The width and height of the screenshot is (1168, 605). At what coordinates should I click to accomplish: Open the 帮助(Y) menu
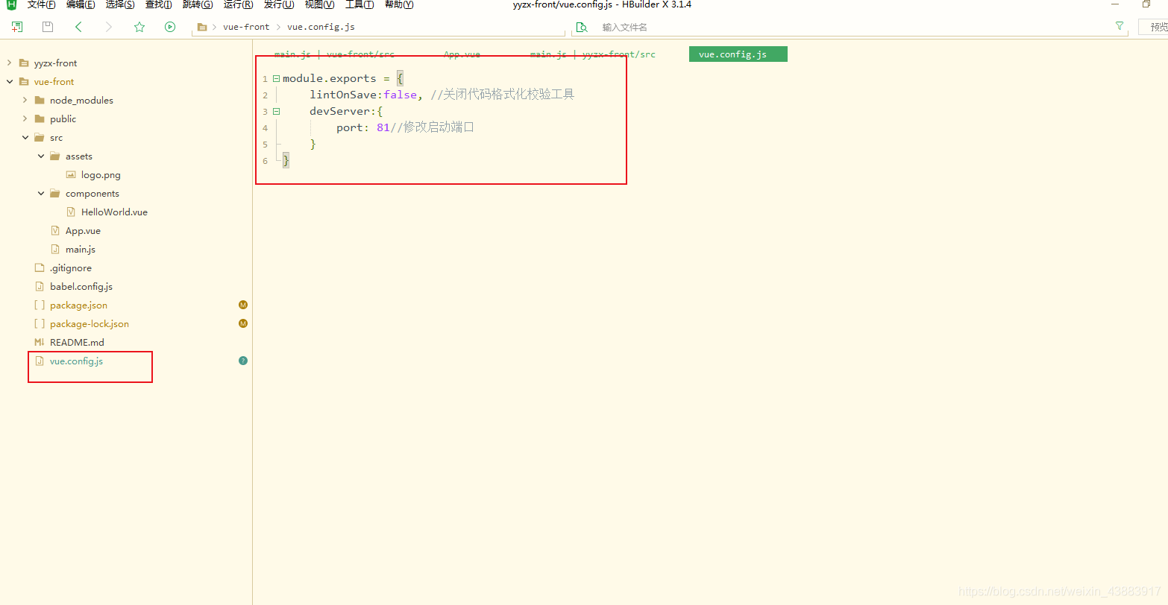tap(399, 4)
